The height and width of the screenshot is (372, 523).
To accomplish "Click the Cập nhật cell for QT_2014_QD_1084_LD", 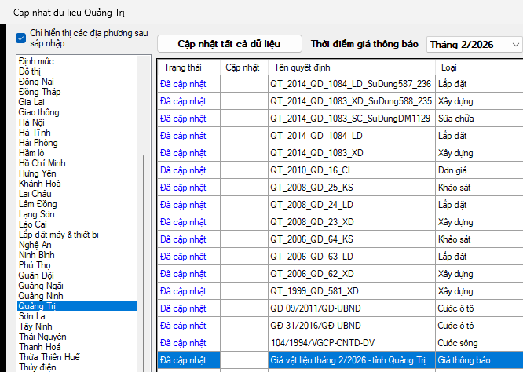I will [x=243, y=135].
